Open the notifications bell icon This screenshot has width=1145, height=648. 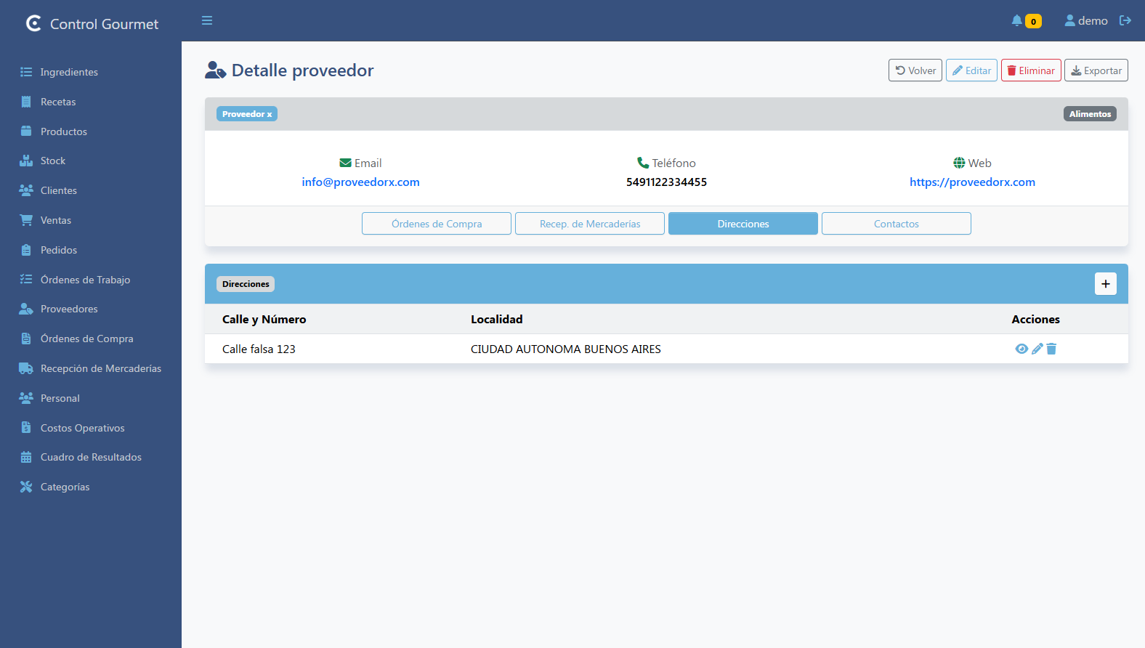1017,20
